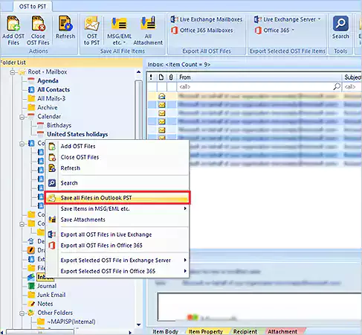Open the Live Exchange Server dropdown
The height and width of the screenshot is (335, 362).
click(288, 19)
